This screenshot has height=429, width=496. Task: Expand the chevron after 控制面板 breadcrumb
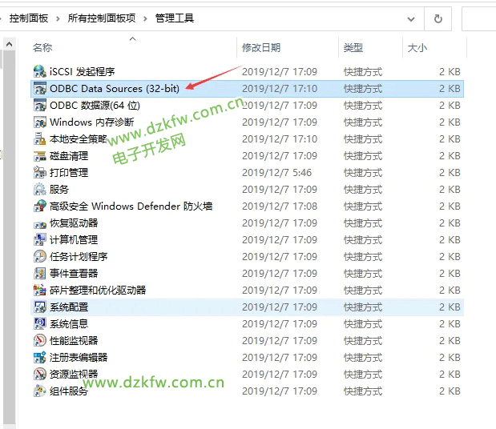[x=60, y=18]
